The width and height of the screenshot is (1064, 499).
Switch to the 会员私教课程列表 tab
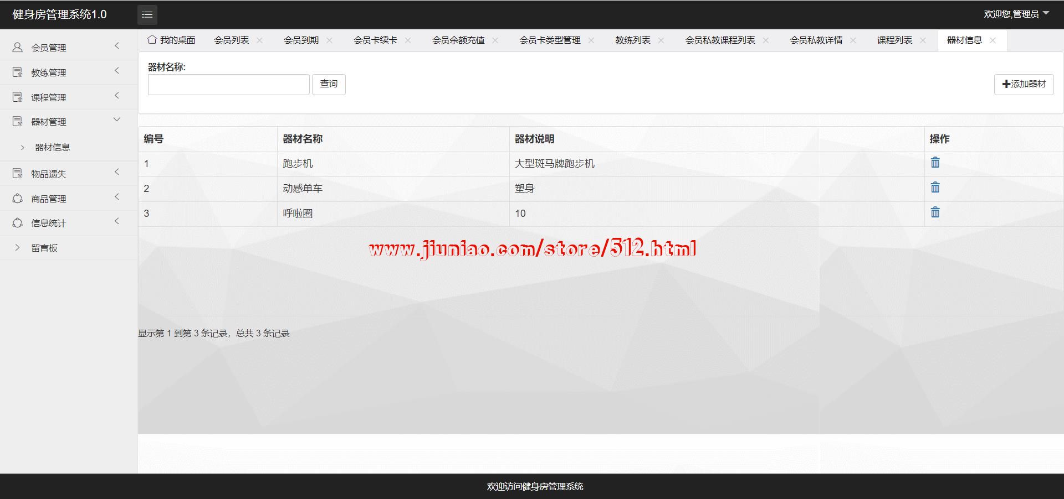coord(720,40)
